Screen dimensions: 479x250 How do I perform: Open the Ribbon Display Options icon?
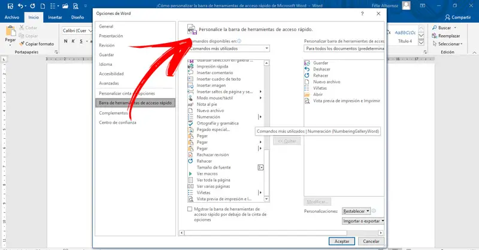tap(423, 5)
